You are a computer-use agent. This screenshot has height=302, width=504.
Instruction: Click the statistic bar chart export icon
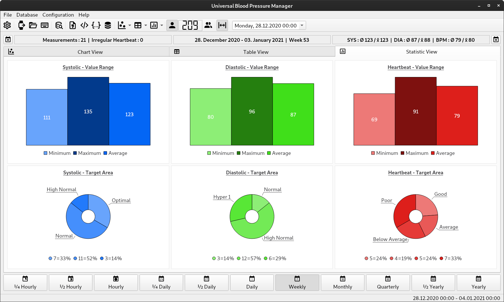pos(154,25)
